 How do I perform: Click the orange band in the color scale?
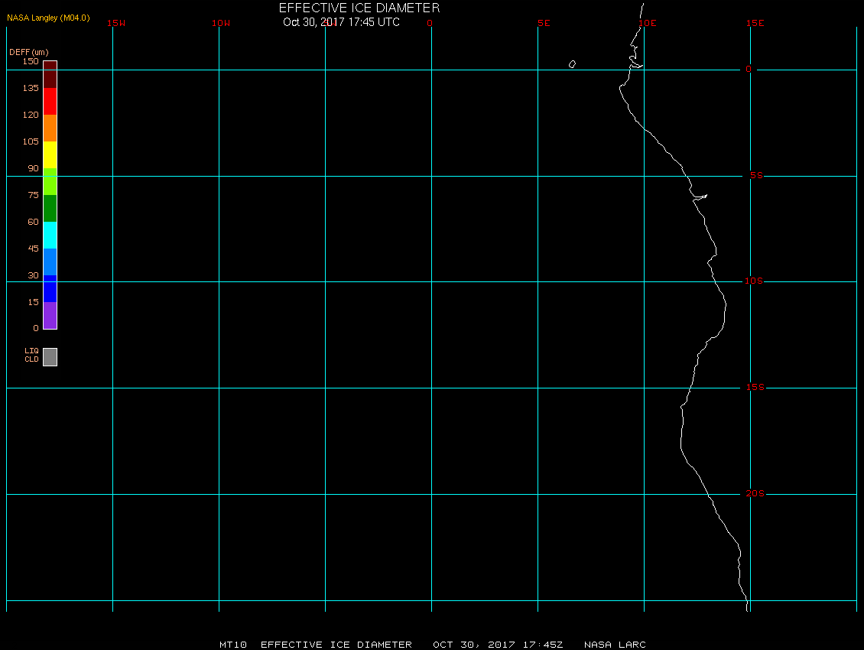click(50, 128)
